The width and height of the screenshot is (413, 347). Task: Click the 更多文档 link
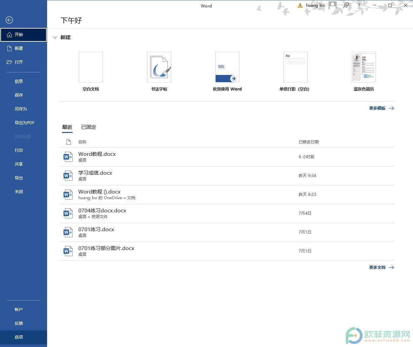377,268
